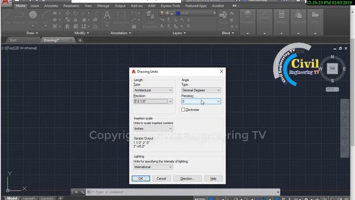This screenshot has height=200, width=355.
Task: Click the Rotate tool in Modify panel
Action: coord(75,13)
